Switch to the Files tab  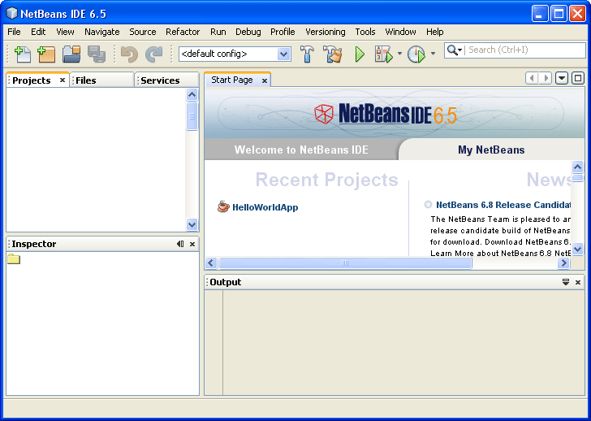101,80
